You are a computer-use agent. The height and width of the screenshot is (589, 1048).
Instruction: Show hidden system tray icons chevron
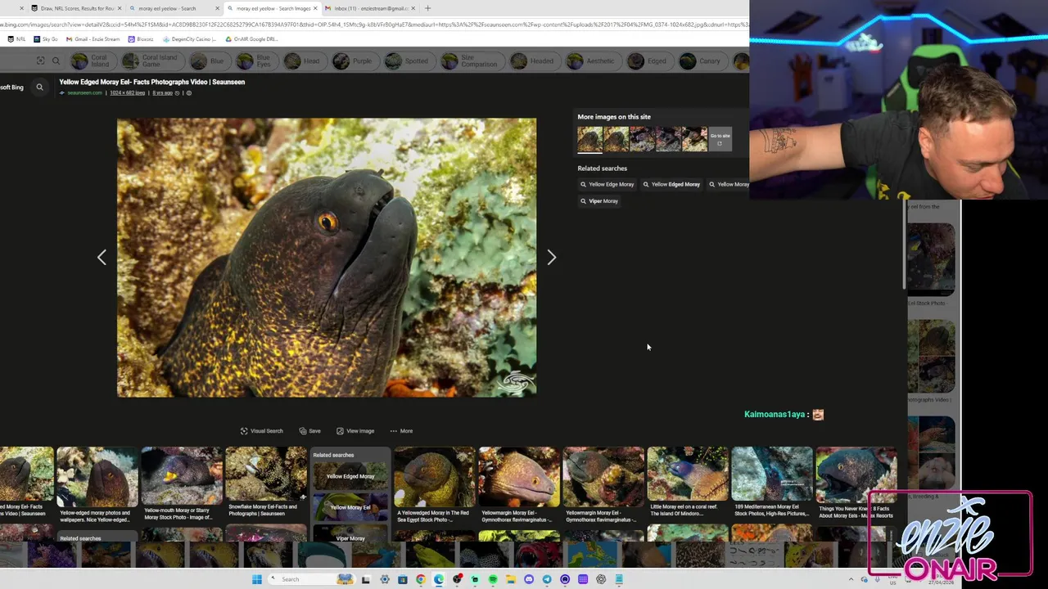pos(851,579)
